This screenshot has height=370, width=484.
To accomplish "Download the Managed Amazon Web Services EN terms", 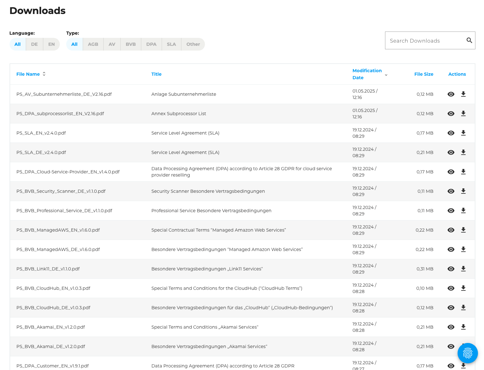I will click(463, 230).
